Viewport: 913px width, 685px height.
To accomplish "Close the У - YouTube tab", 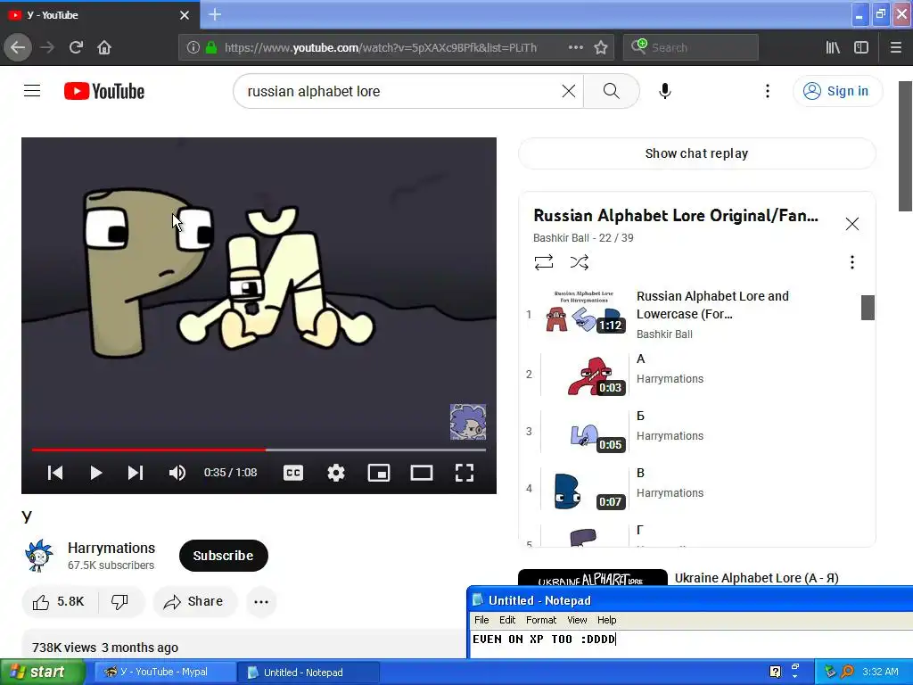I will pyautogui.click(x=185, y=15).
